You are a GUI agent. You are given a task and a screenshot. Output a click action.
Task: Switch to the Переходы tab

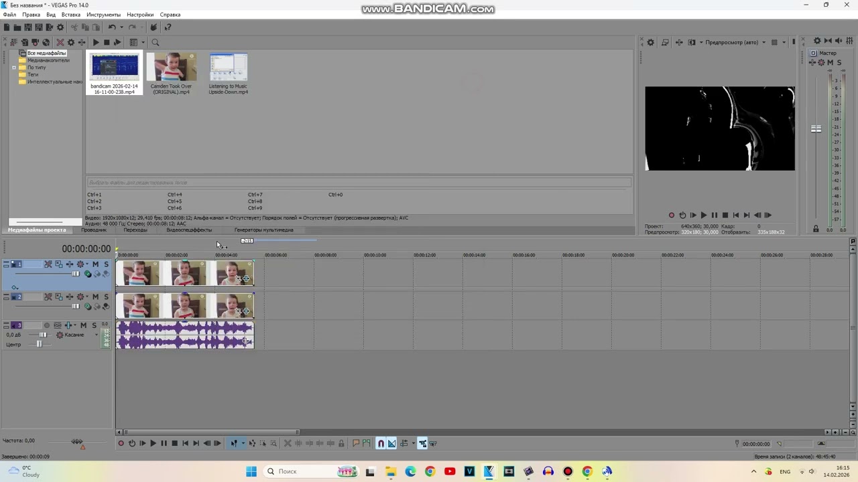tap(135, 230)
